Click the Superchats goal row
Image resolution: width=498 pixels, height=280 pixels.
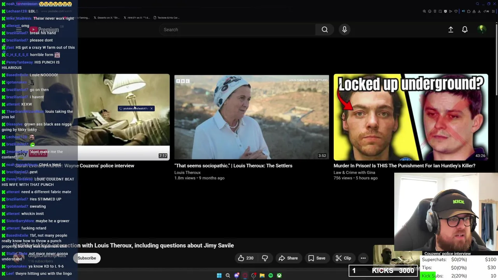459,259
